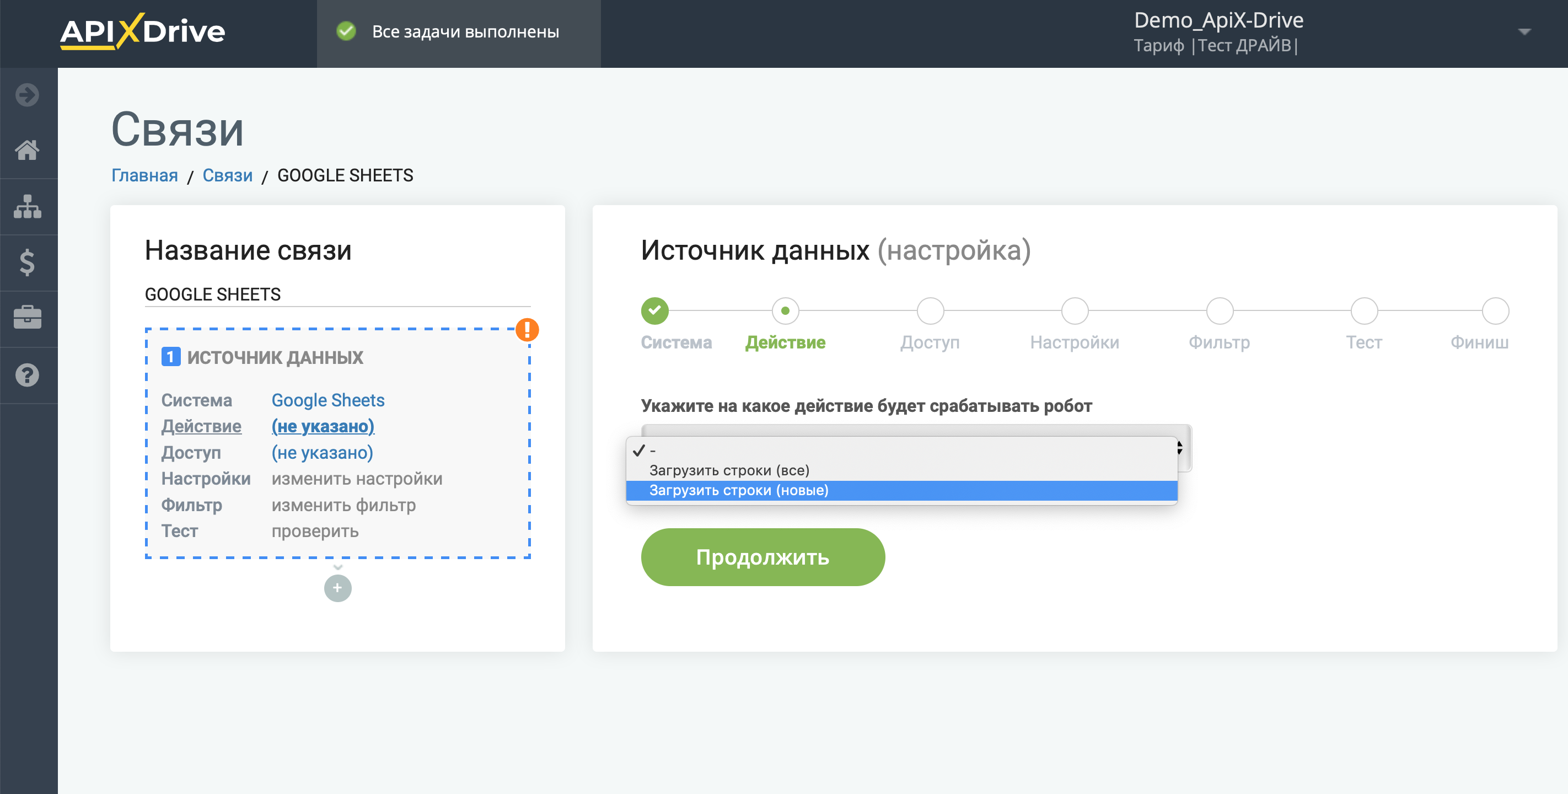Open the billing dollar icon in the sidebar

pyautogui.click(x=28, y=262)
